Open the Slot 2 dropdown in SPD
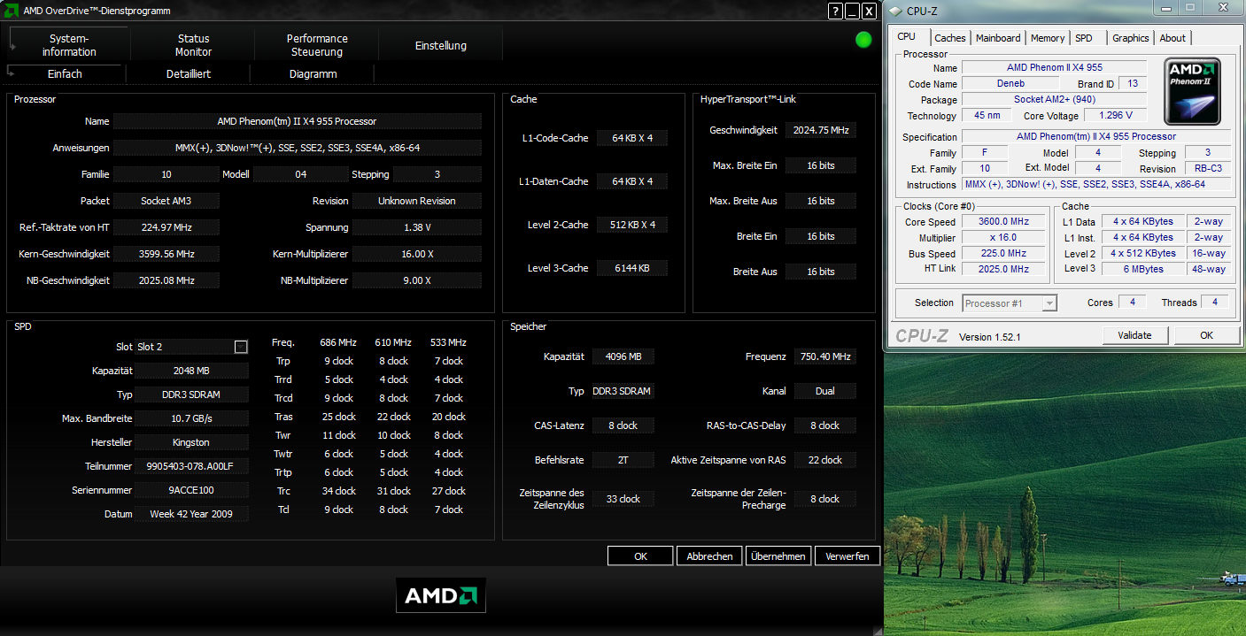The image size is (1246, 636). coord(241,347)
